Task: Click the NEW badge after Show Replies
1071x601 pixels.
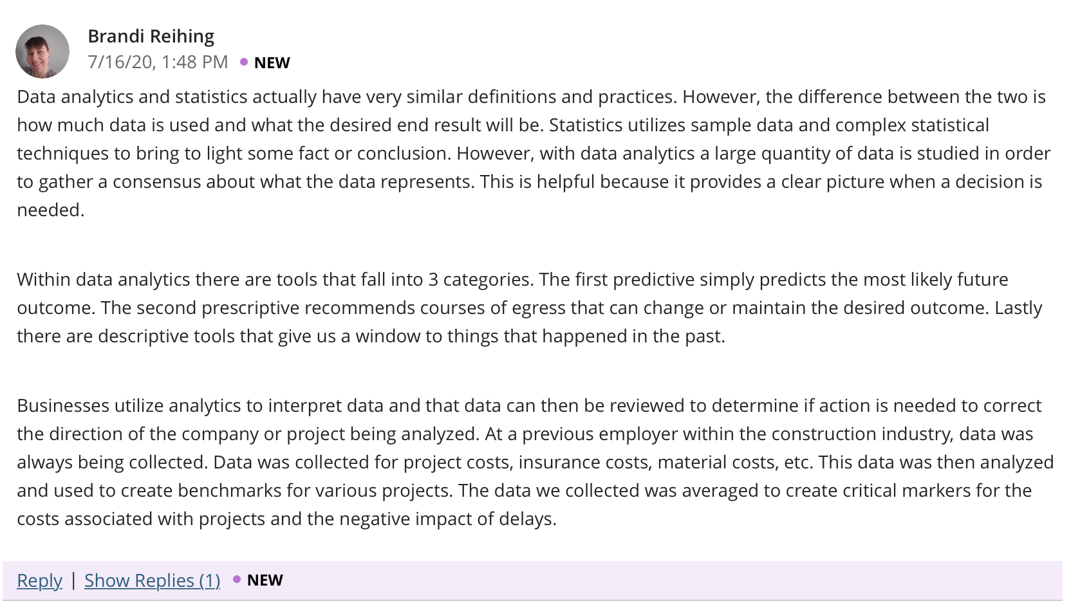Action: tap(265, 580)
